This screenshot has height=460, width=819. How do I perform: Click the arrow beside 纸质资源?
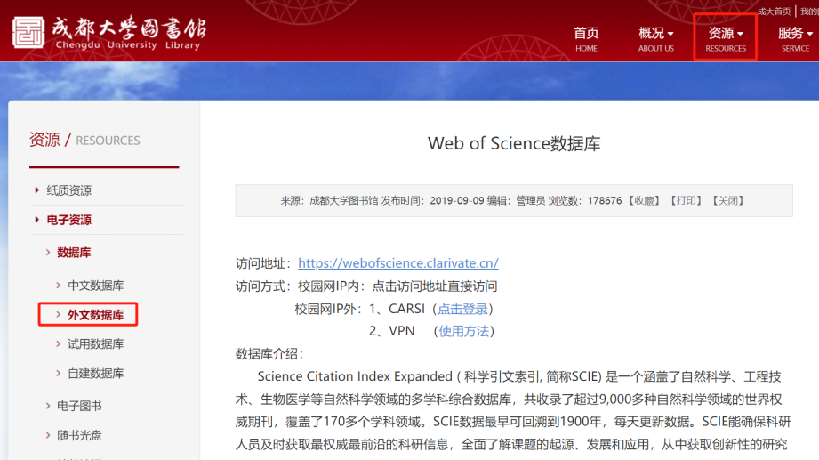pyautogui.click(x=36, y=190)
